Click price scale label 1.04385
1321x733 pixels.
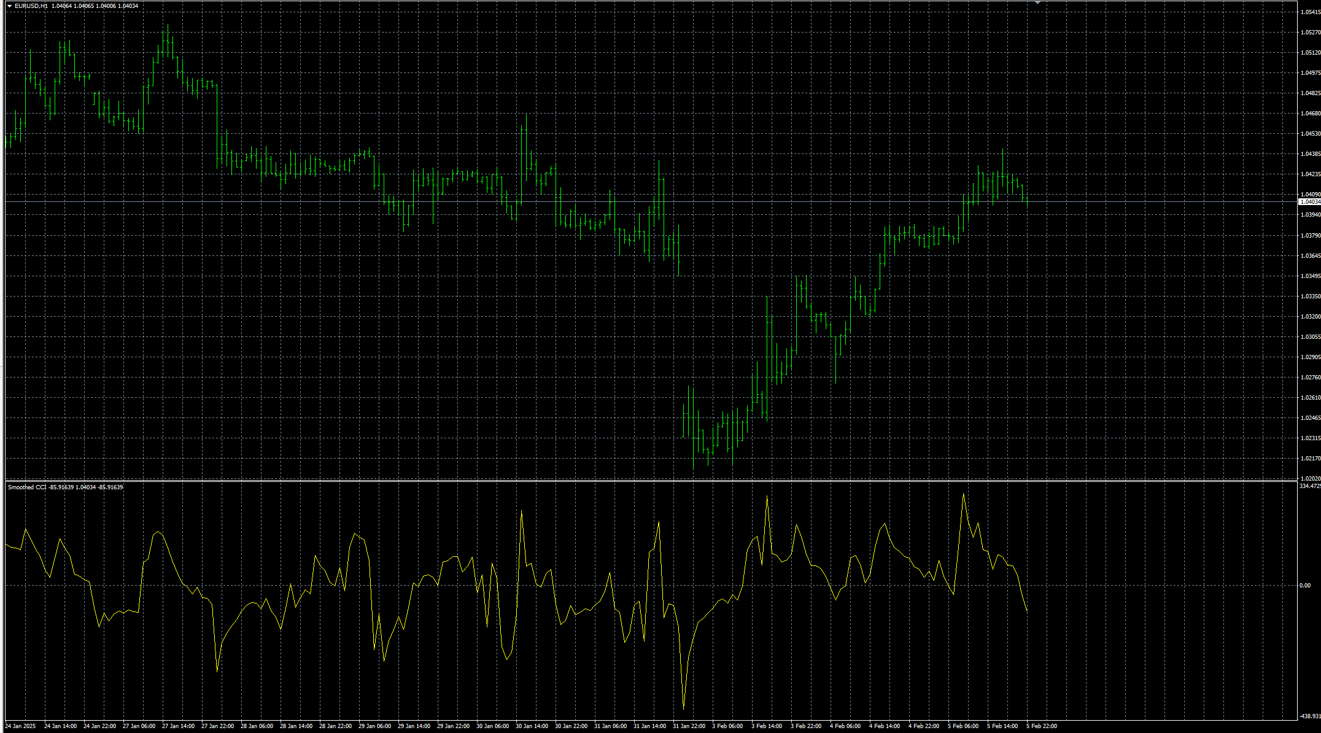(1311, 154)
